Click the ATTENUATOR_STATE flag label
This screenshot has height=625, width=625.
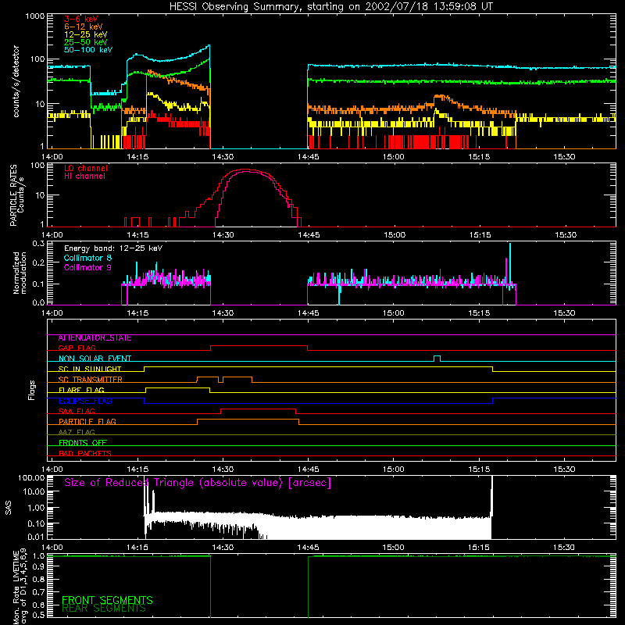pyautogui.click(x=95, y=338)
